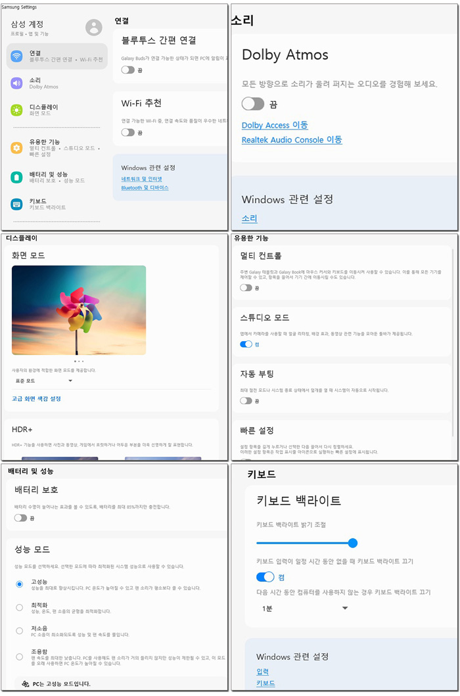Screen dimensions: 460x696
Task: Click the 고급 화면 색감 설정 link
Action: click(36, 398)
